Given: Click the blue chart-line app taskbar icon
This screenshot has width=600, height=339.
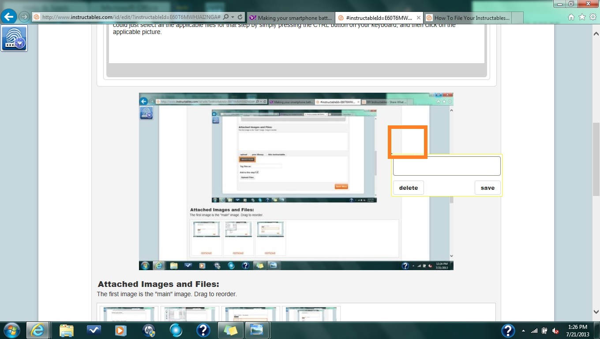Looking at the screenshot, I should [94, 330].
